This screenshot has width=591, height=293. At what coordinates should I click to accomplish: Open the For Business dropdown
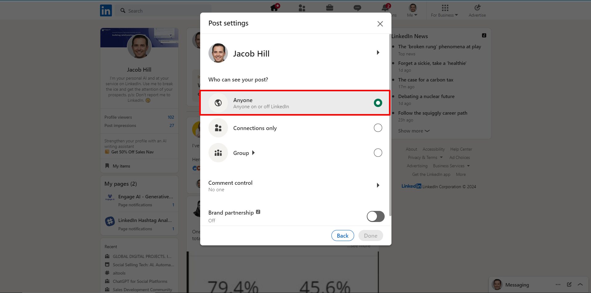tap(444, 11)
